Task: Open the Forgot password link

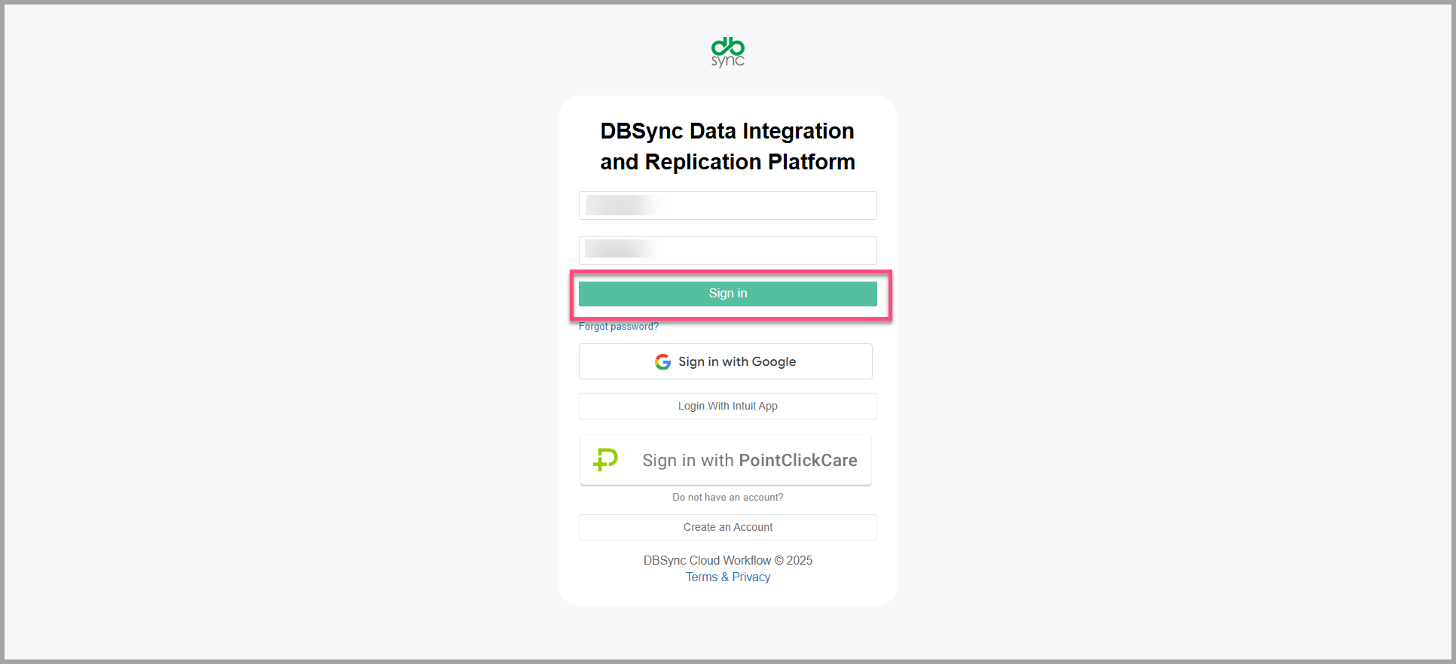Action: coord(618,327)
